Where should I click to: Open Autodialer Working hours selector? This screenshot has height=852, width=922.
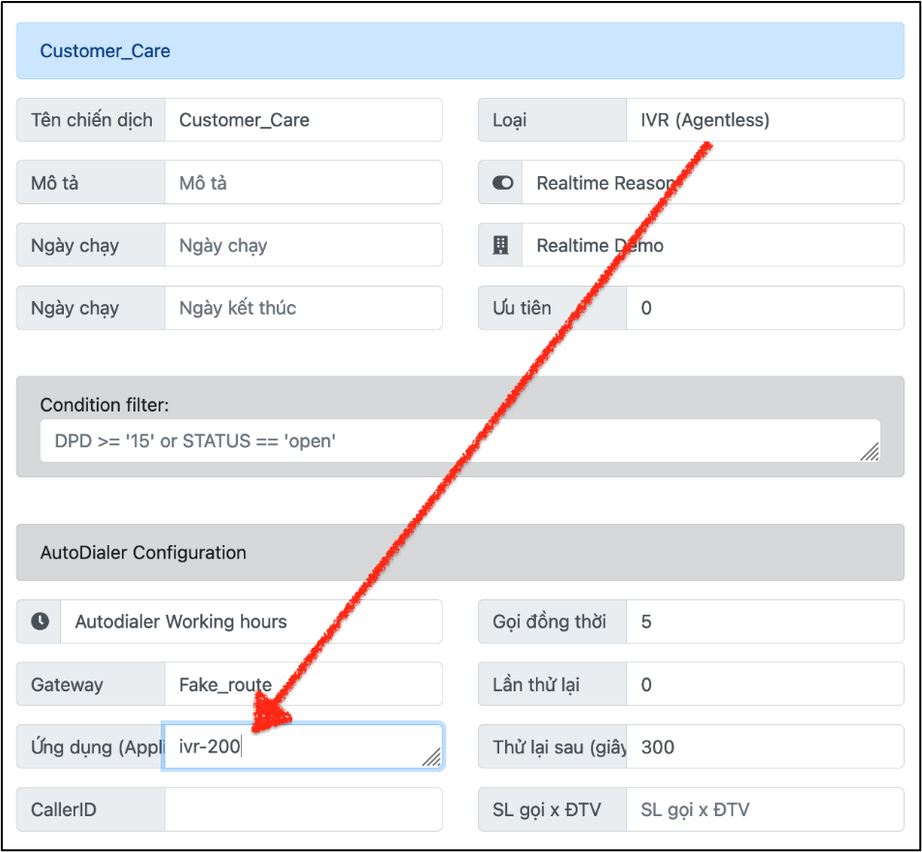pos(252,622)
